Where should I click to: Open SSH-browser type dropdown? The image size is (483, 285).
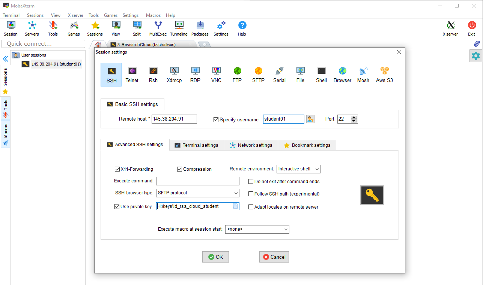[198, 193]
